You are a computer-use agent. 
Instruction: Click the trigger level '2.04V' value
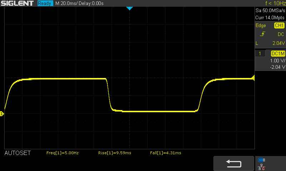279,43
